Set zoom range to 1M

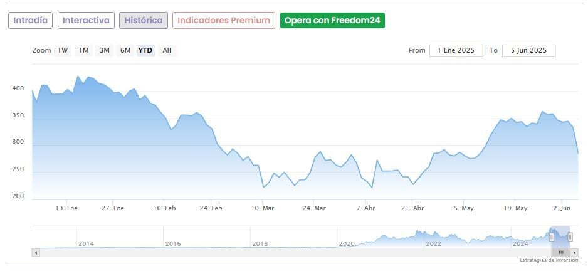(83, 51)
